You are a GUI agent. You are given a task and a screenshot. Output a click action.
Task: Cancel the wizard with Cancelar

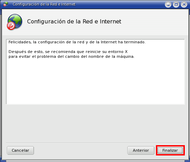(x=20, y=150)
